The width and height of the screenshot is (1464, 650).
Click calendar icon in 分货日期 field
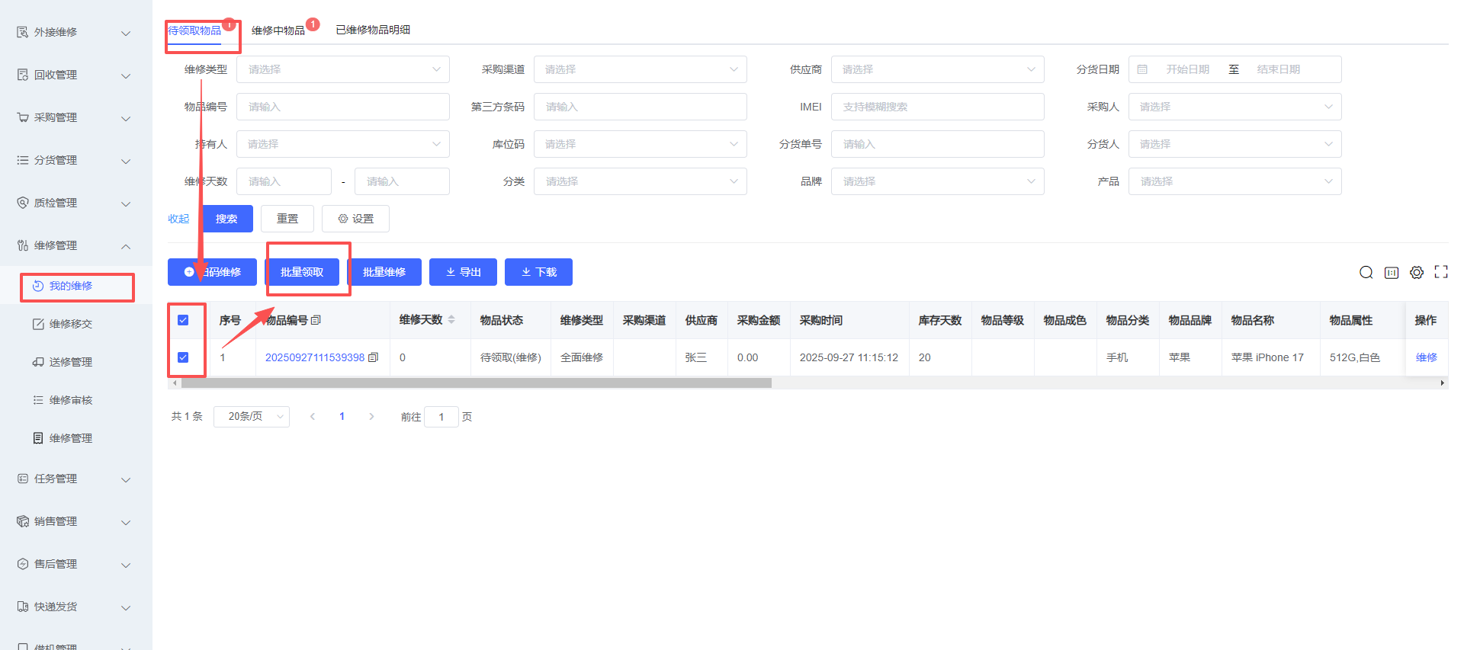coord(1142,69)
